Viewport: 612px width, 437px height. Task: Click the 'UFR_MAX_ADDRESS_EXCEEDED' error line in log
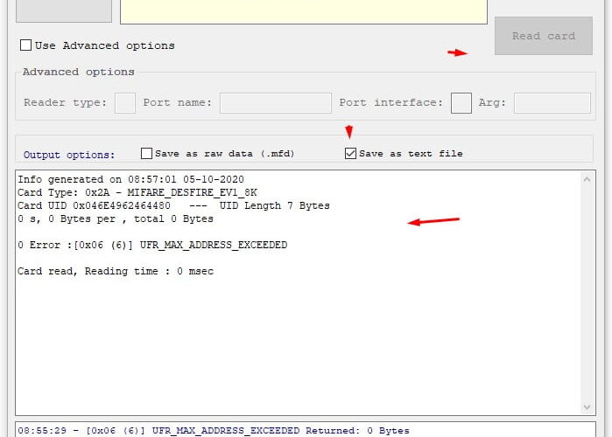tap(152, 245)
